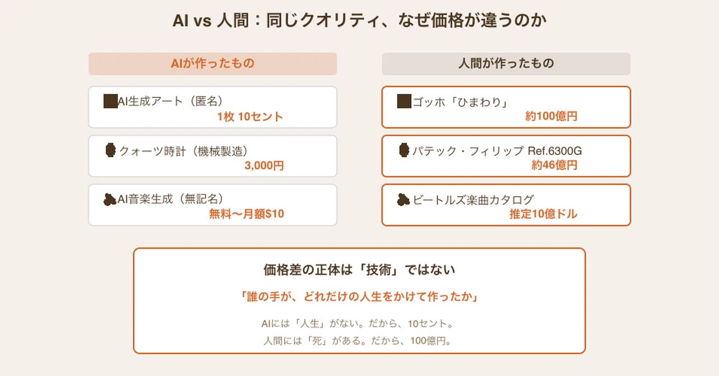
Task: Click the watch icon beside クォーツ時計
Action: [x=111, y=150]
